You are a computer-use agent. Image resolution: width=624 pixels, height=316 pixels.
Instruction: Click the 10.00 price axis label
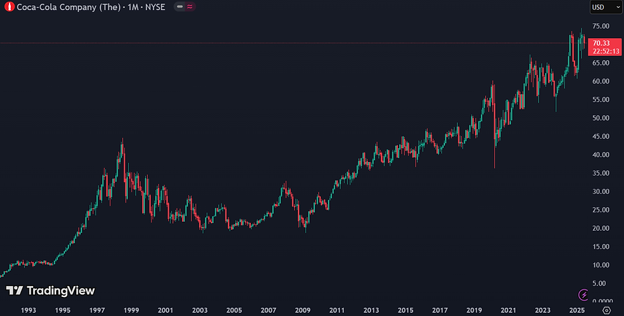tap(601, 265)
